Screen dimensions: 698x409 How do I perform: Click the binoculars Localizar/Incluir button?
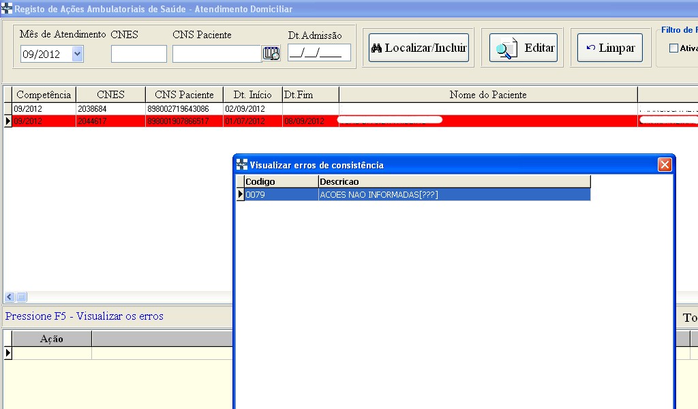[419, 48]
